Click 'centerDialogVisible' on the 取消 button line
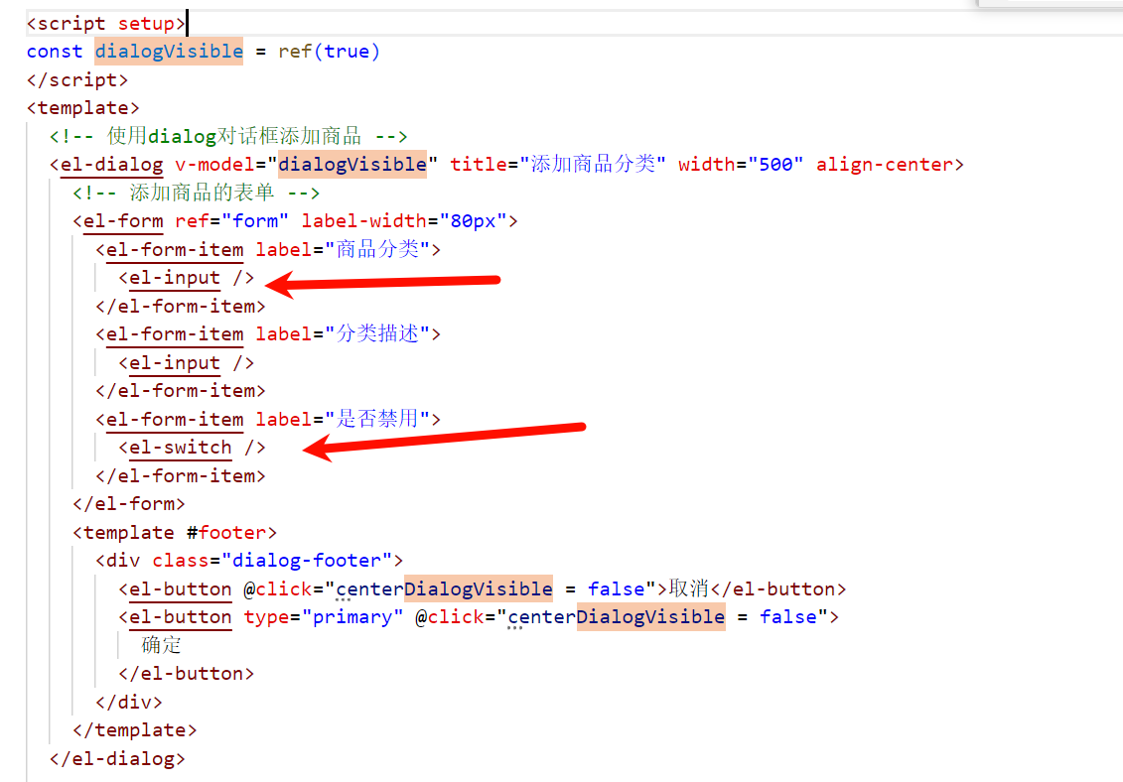Image resolution: width=1123 pixels, height=782 pixels. [444, 589]
